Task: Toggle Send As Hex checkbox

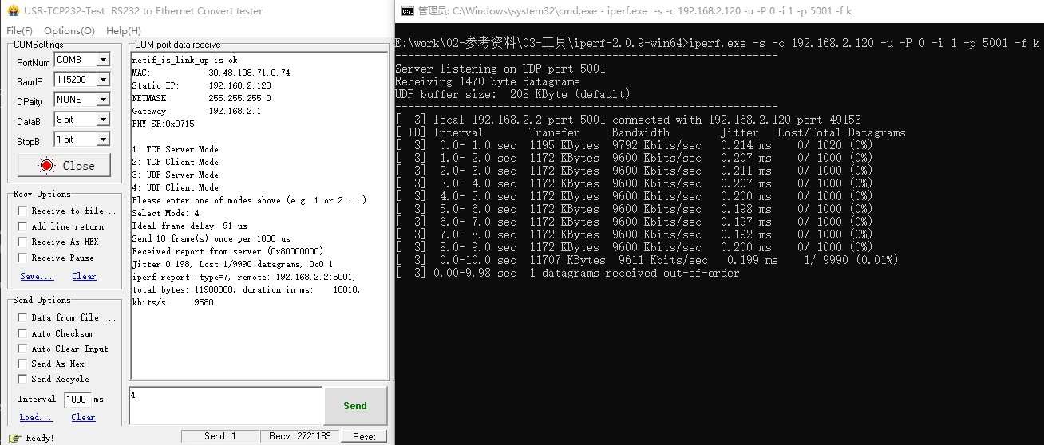Action: [22, 364]
